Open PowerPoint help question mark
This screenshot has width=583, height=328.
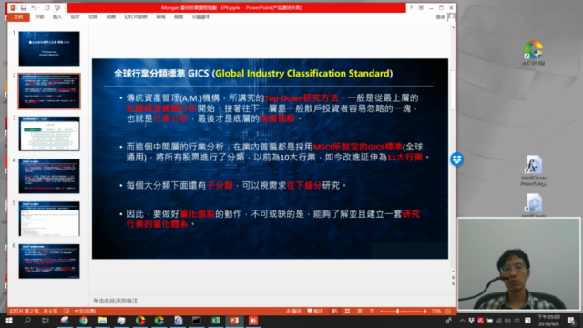click(411, 7)
